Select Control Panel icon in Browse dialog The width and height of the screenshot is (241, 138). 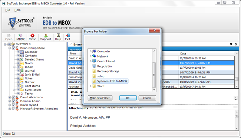point(94,61)
